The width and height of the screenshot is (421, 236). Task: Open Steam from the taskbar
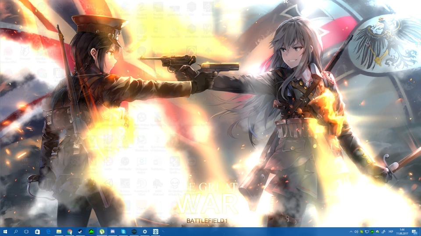click(80, 232)
